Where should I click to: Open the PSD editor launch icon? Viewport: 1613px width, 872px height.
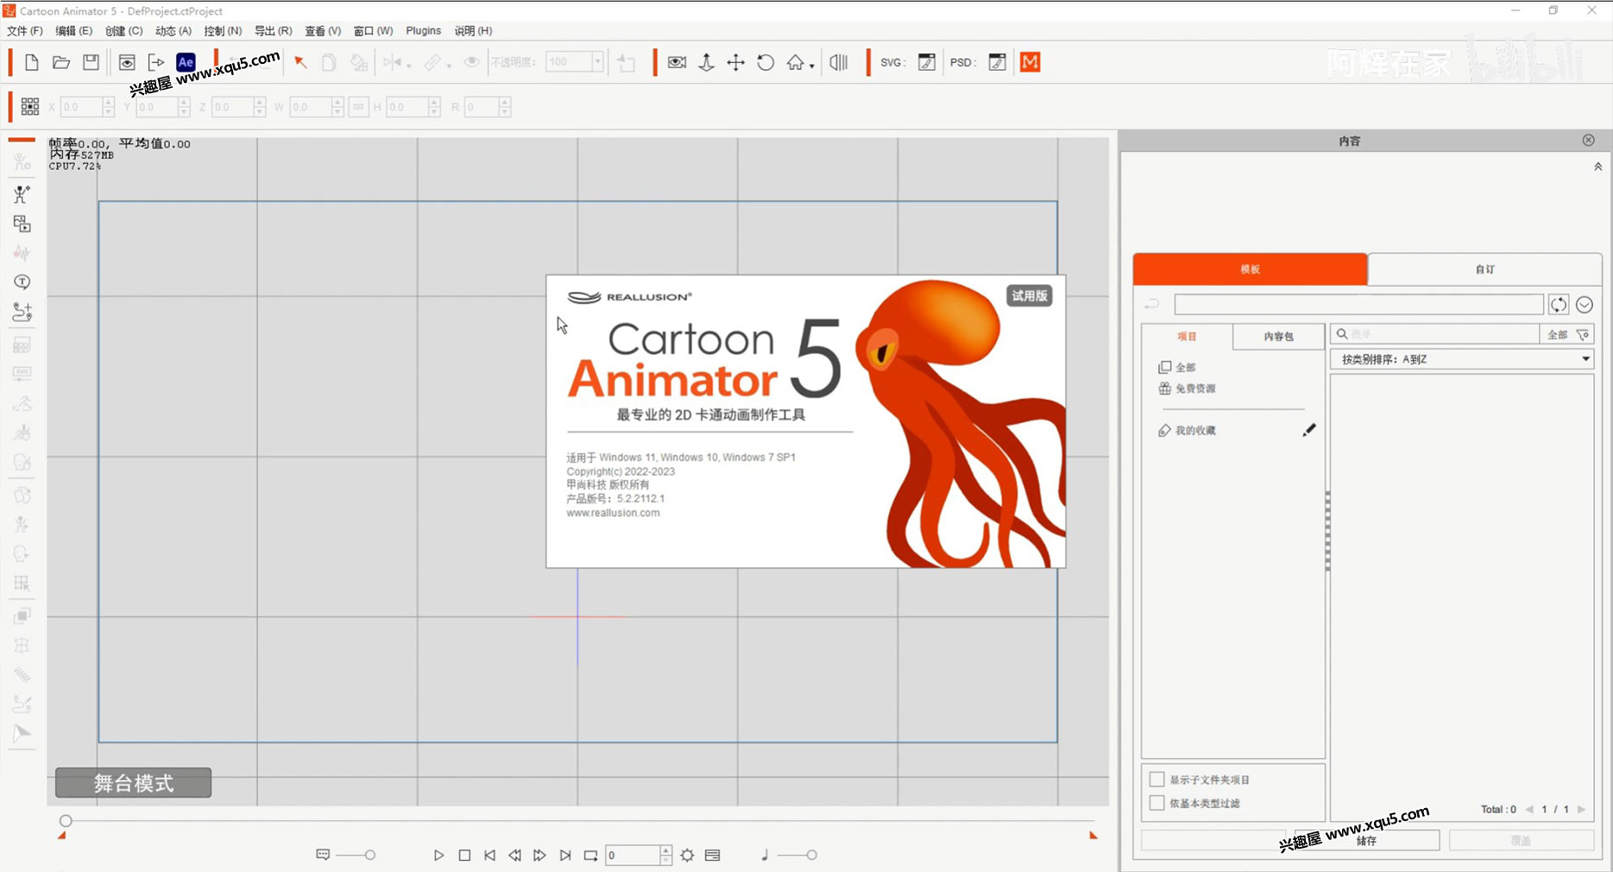coord(997,62)
